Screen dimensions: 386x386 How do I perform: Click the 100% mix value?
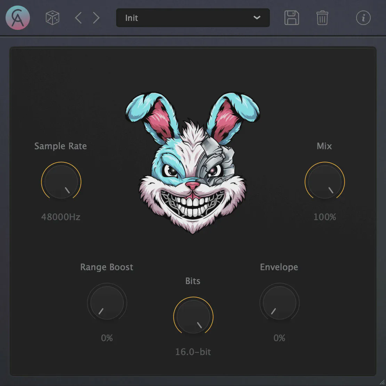coord(324,217)
